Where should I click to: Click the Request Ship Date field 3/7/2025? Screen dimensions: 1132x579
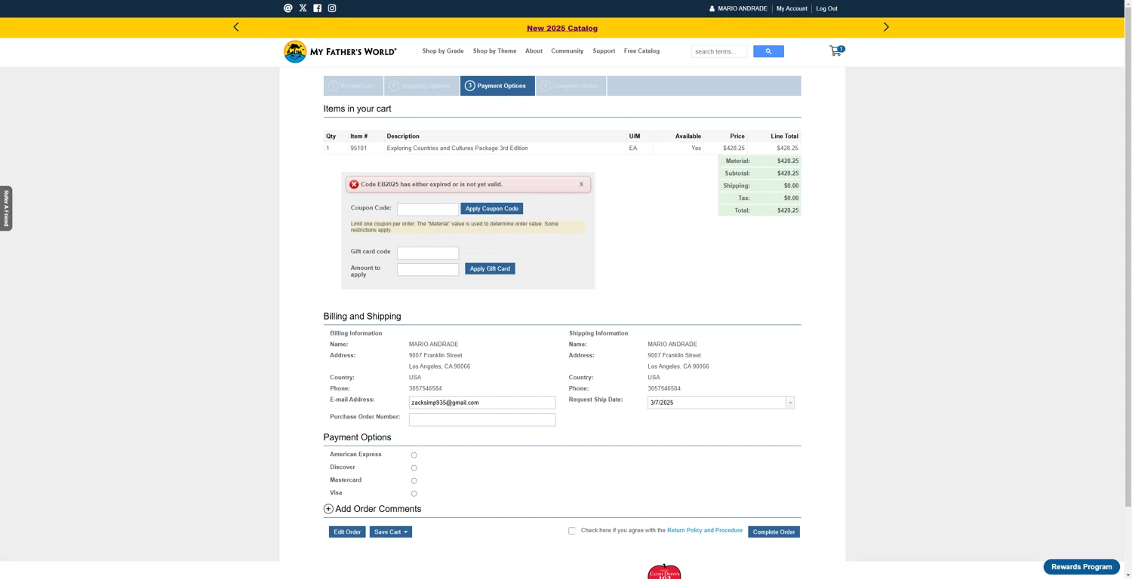(x=716, y=403)
